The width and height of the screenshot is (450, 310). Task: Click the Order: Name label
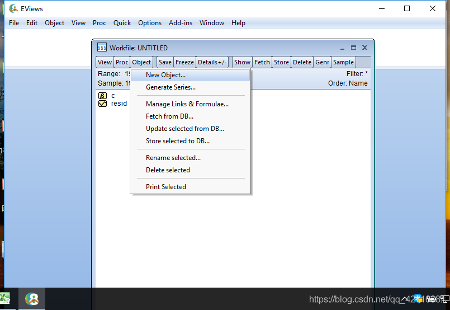(x=348, y=83)
